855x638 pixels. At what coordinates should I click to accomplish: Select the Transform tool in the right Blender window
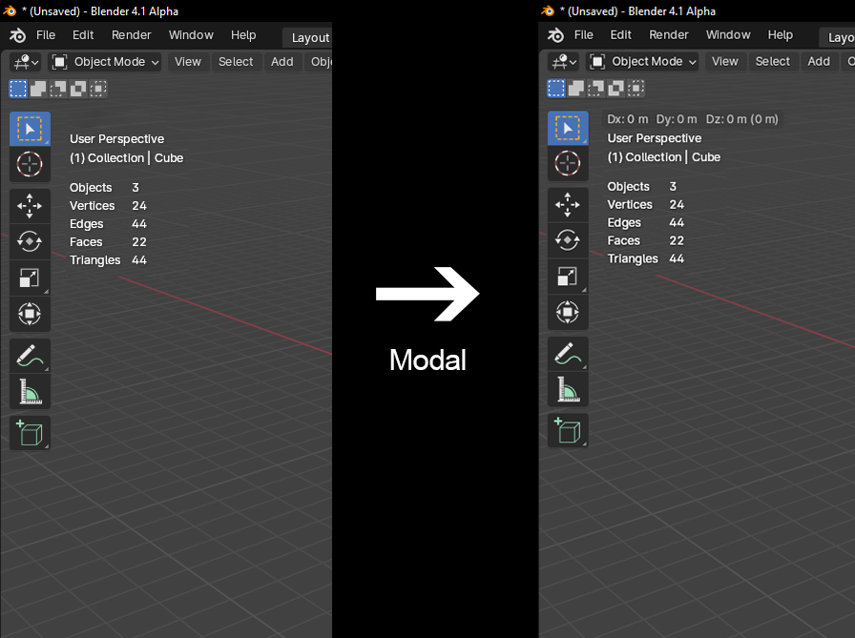(x=568, y=312)
